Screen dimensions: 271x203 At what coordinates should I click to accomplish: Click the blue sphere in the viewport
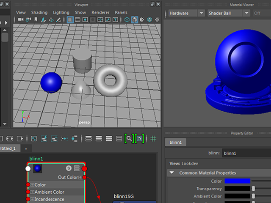51,82
